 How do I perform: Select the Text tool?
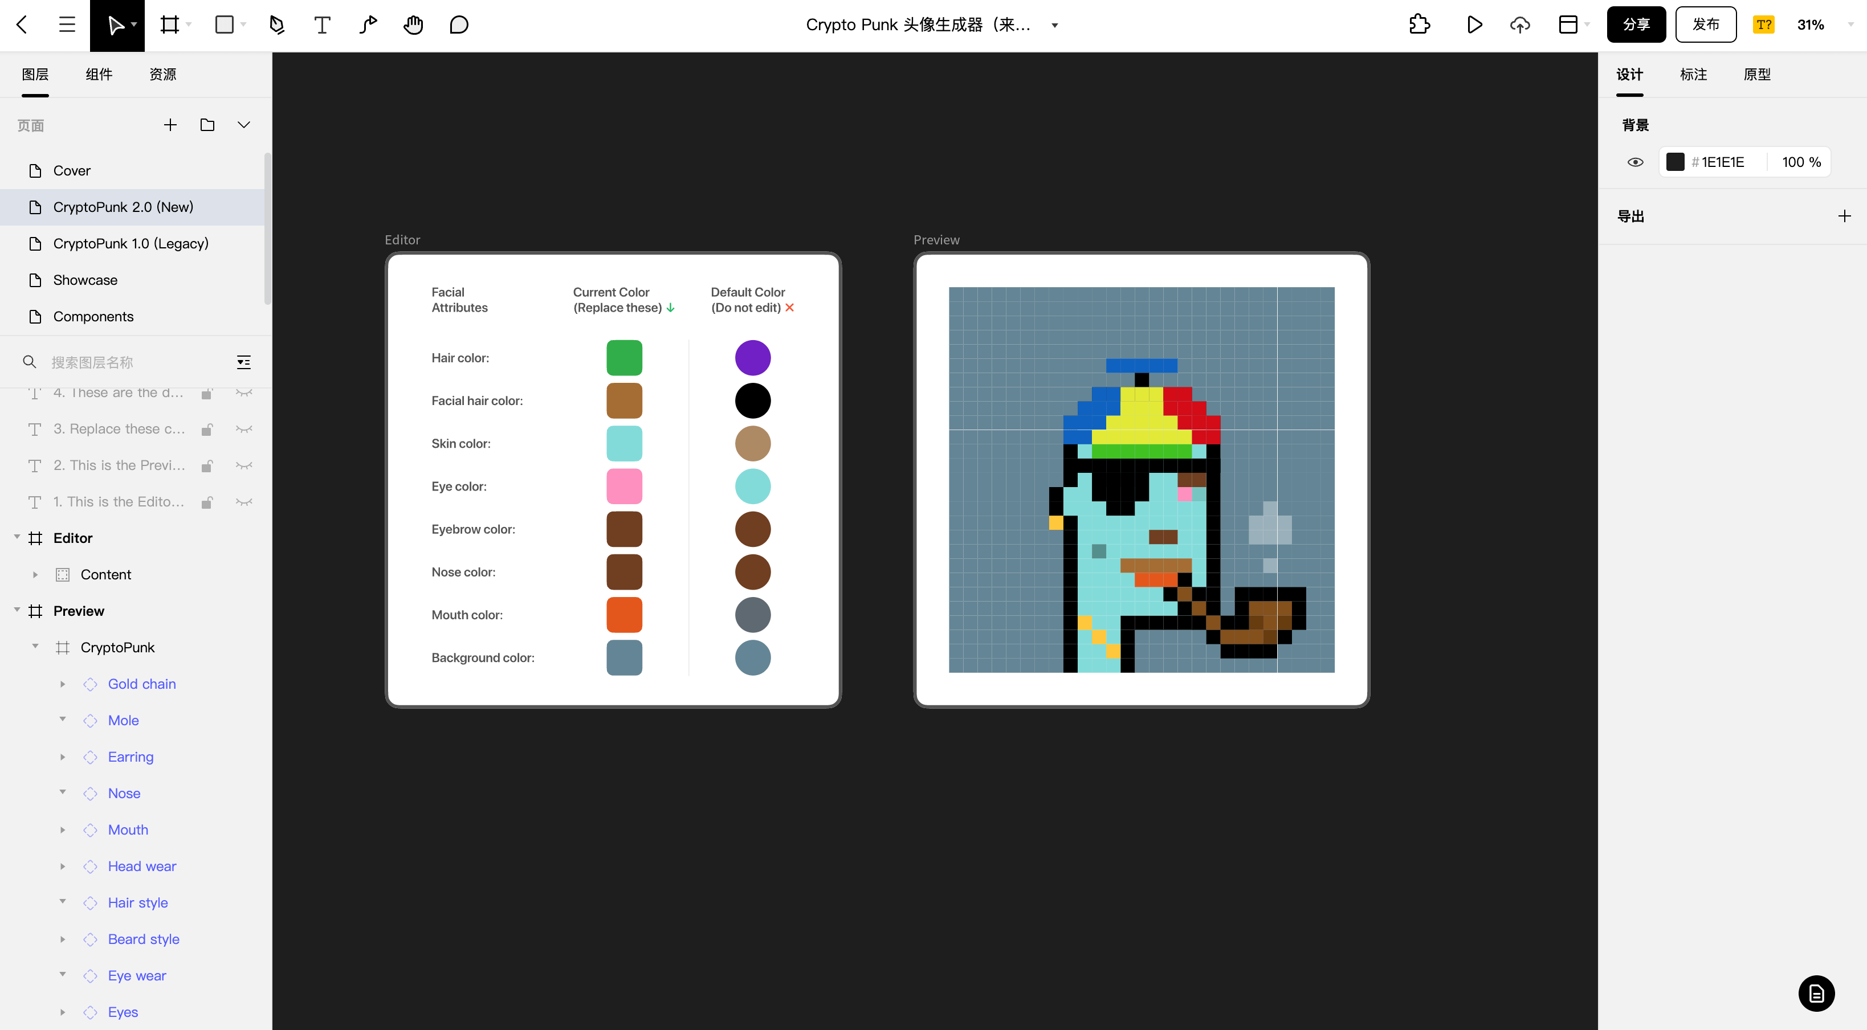(x=322, y=26)
